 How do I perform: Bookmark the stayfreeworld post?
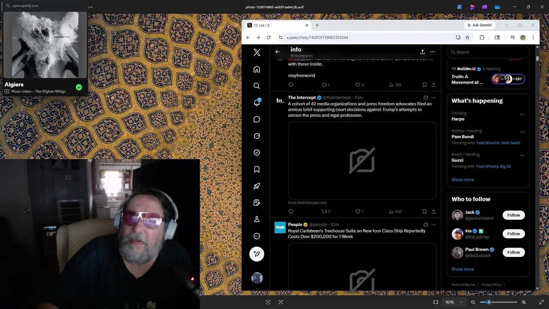tap(425, 85)
